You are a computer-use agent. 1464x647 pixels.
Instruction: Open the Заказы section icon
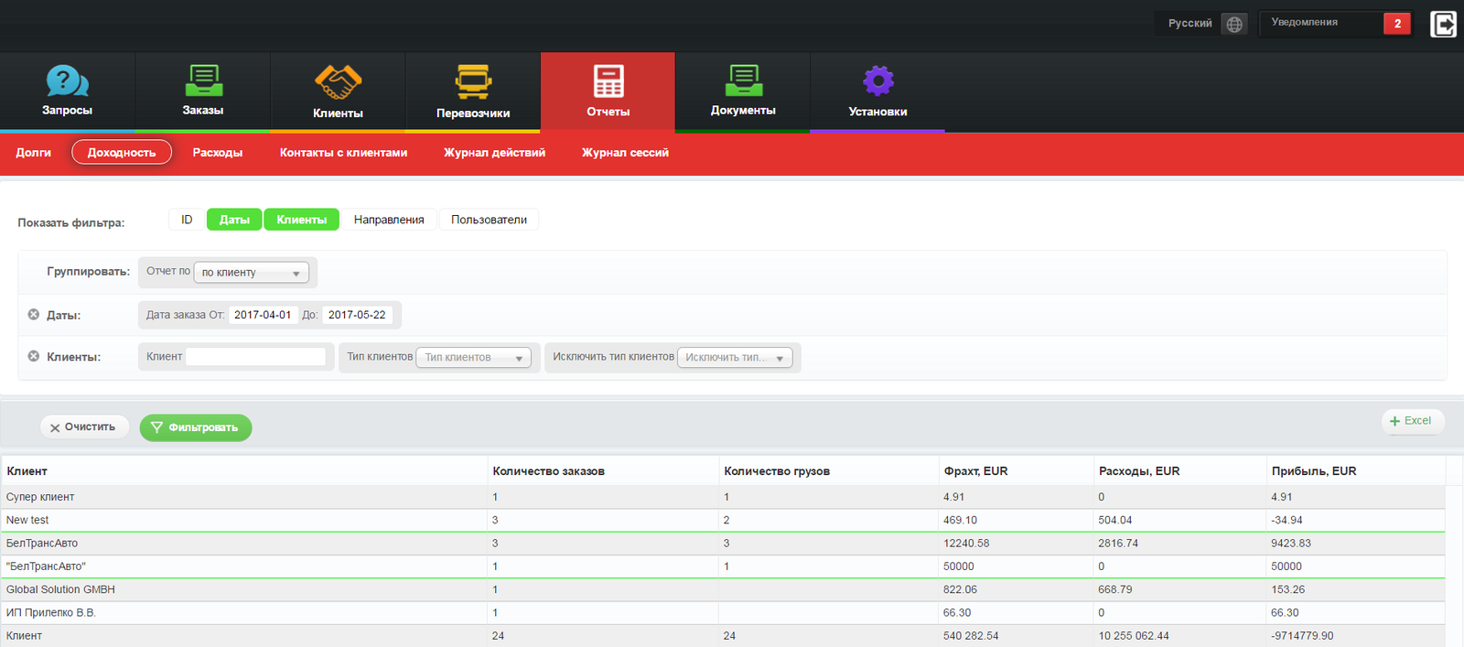click(x=203, y=81)
